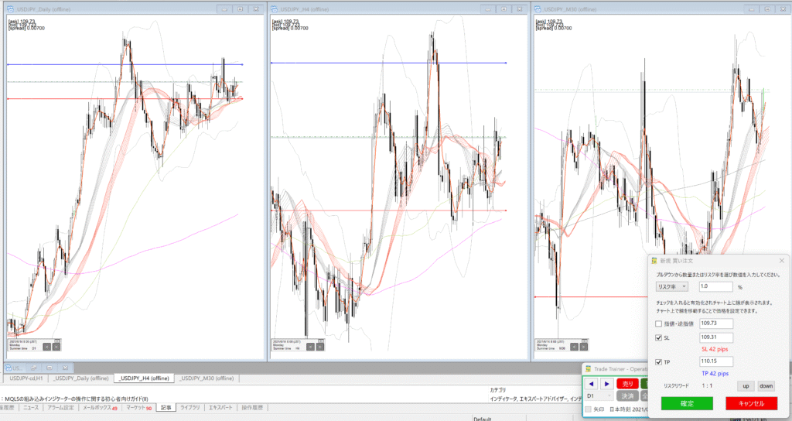Screen dimensions: 792x421
Task: Open the D1 timeframe dropdown
Action: point(599,395)
